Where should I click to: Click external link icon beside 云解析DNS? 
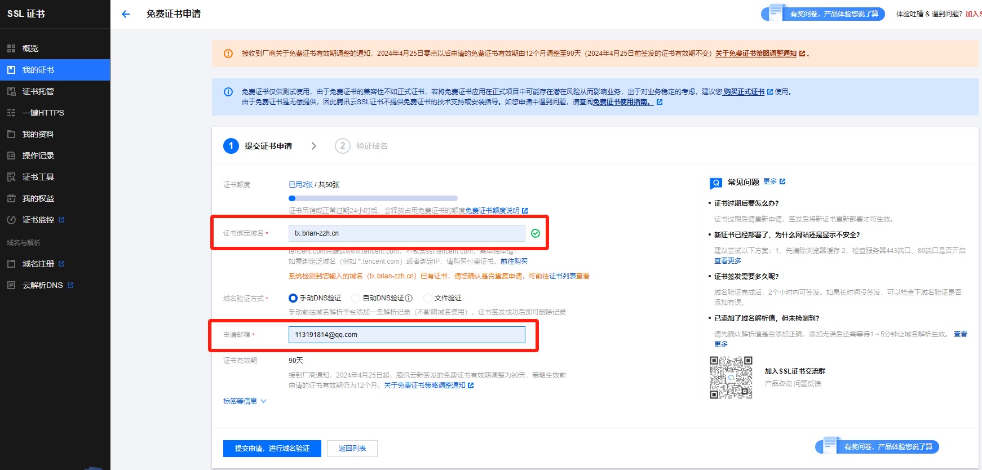click(x=70, y=285)
